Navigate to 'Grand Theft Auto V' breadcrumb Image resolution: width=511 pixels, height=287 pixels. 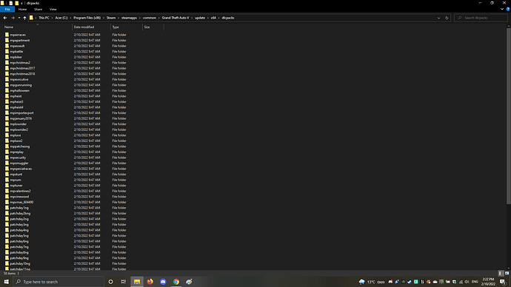(176, 18)
